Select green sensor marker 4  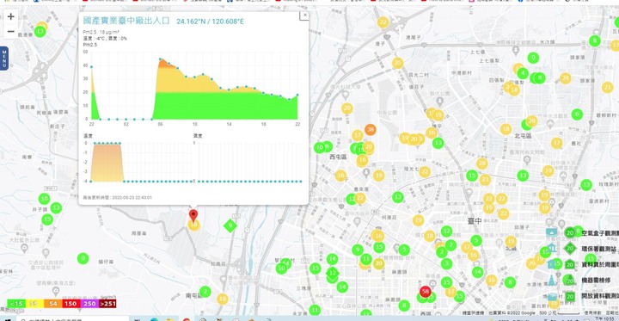(x=523, y=73)
